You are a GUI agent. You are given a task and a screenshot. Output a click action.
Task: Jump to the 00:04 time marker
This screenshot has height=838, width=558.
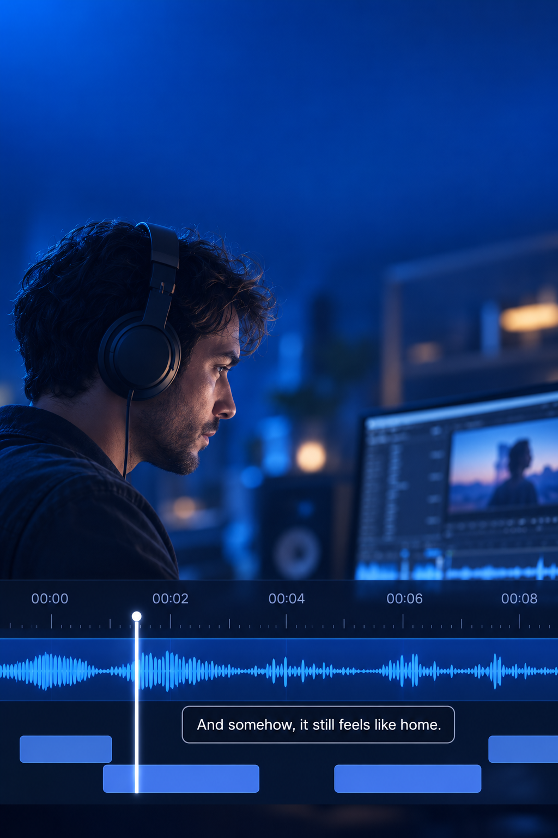[287, 598]
